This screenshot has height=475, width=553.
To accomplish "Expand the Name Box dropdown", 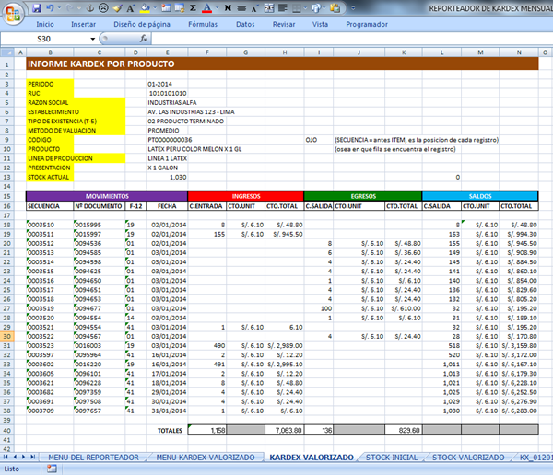I will (x=124, y=40).
